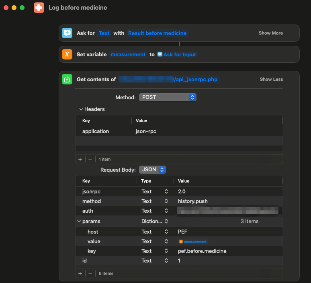The width and height of the screenshot is (311, 283).
Task: Click the minus icon under Headers table
Action: (90, 159)
